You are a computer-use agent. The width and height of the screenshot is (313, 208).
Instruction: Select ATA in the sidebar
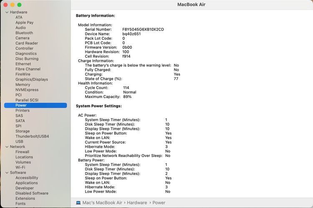19,18
